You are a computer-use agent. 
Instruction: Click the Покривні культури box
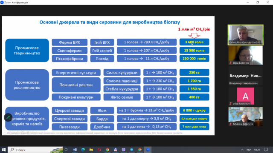pos(76,97)
